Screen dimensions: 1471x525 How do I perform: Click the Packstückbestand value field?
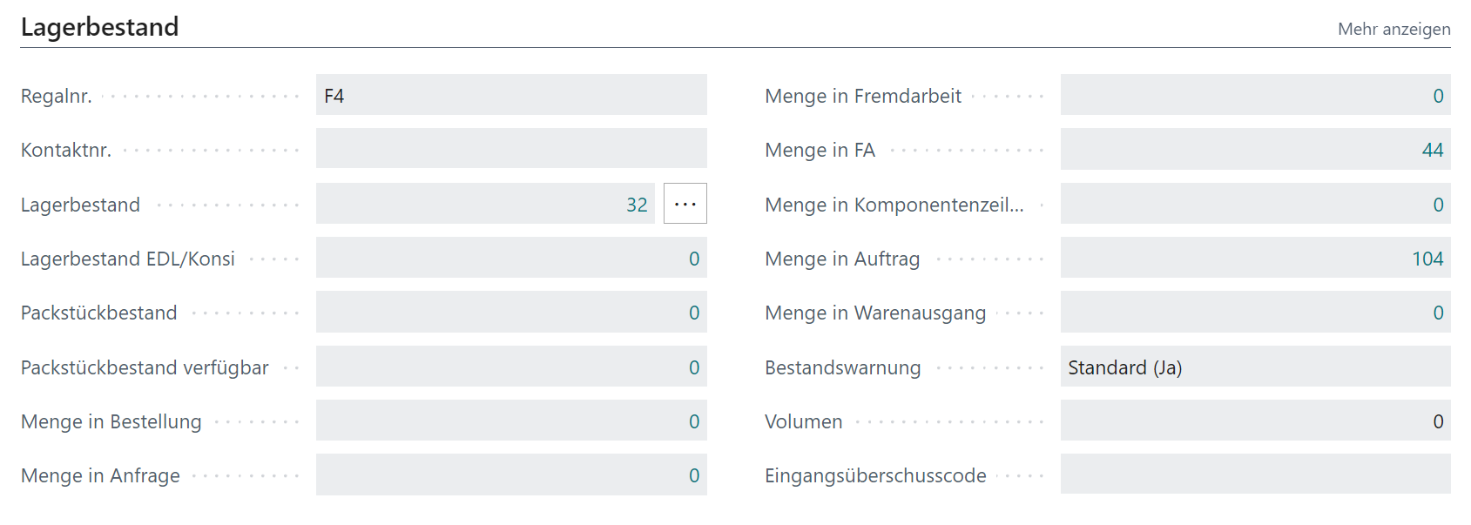pyautogui.click(x=511, y=312)
